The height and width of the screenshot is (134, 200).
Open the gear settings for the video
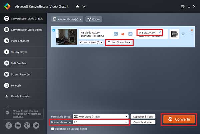(x=183, y=34)
